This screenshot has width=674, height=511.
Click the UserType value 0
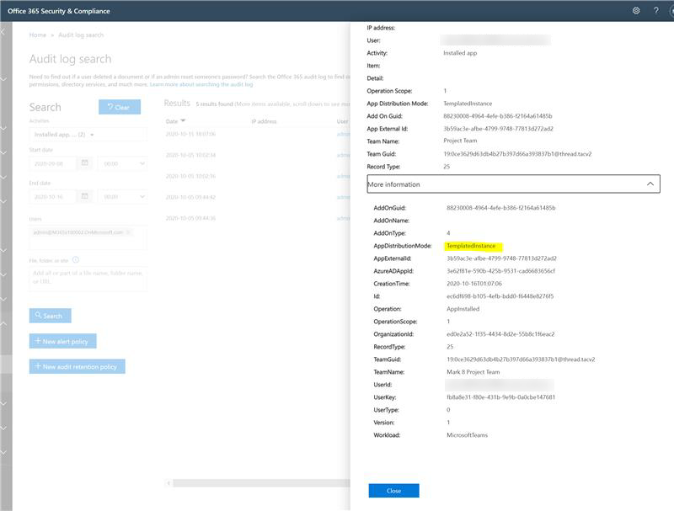pyautogui.click(x=448, y=410)
